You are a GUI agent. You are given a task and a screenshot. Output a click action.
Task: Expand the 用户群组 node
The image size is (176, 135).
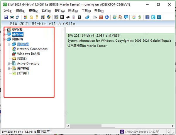[9, 68]
